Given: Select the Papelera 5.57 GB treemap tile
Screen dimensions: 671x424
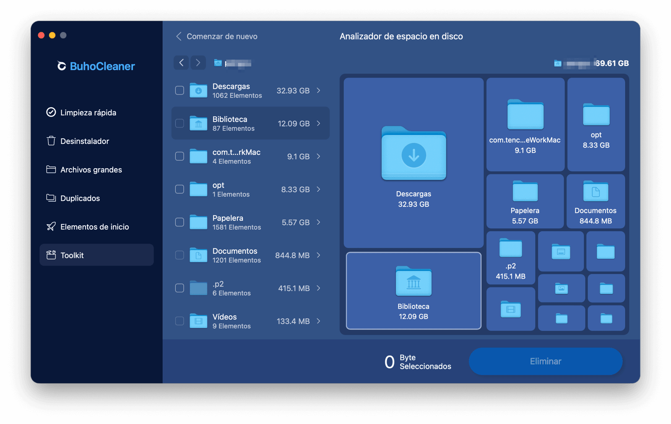Looking at the screenshot, I should pos(525,201).
